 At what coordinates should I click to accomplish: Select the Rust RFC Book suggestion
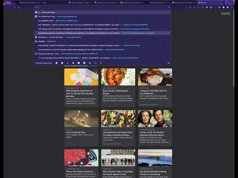pos(103,37)
